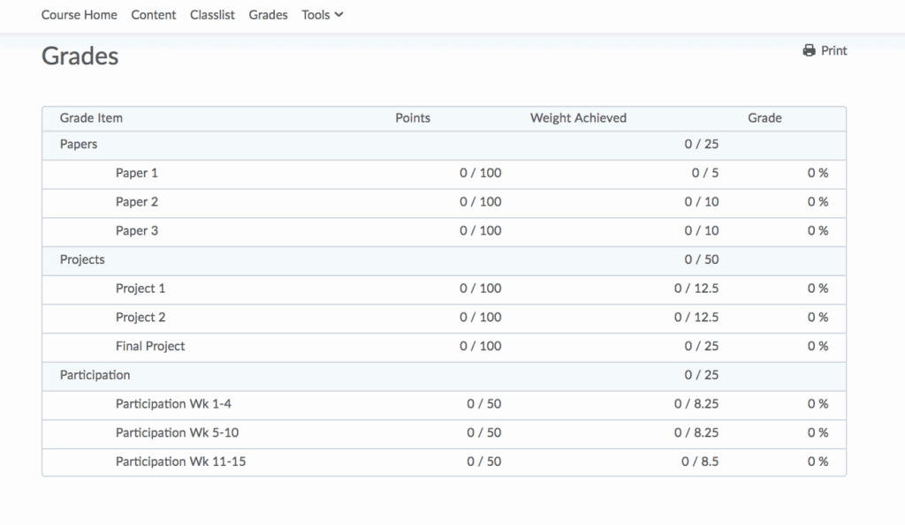Select Participation Wk 11-15 item
905x525 pixels.
point(180,461)
